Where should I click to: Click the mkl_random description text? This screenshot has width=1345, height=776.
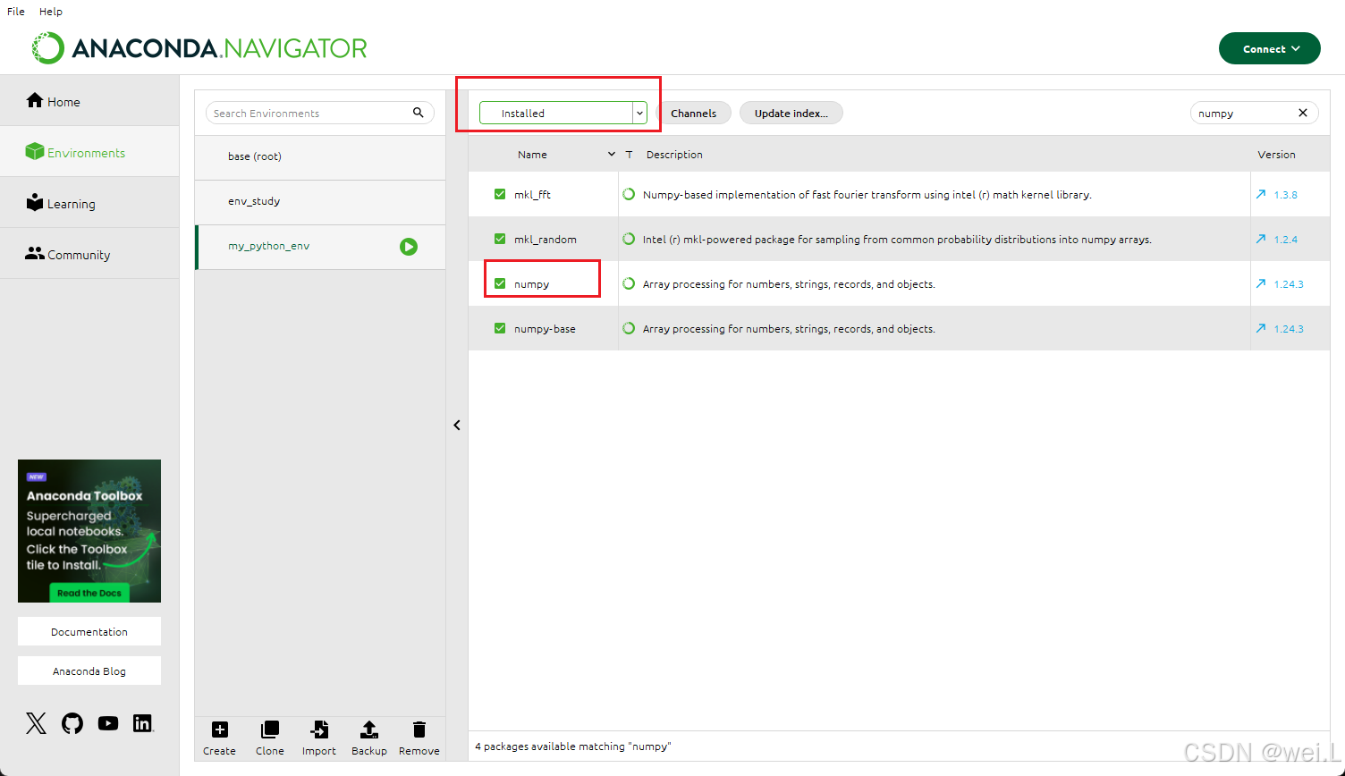pyautogui.click(x=897, y=239)
